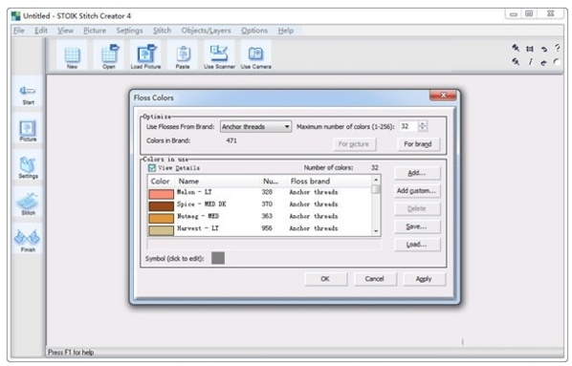Open the Stitch step in sidebar
The height and width of the screenshot is (366, 572).
tap(28, 204)
